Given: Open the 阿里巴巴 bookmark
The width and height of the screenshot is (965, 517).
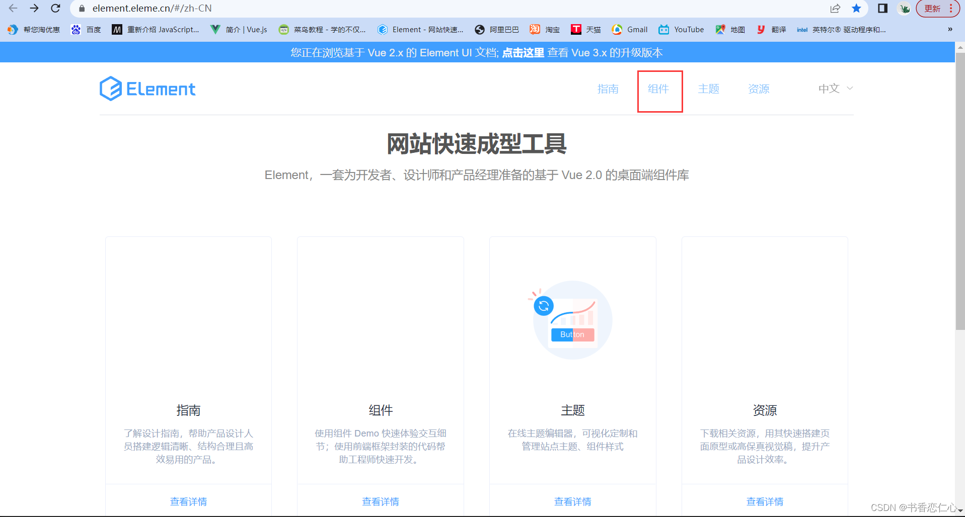Looking at the screenshot, I should pos(497,30).
